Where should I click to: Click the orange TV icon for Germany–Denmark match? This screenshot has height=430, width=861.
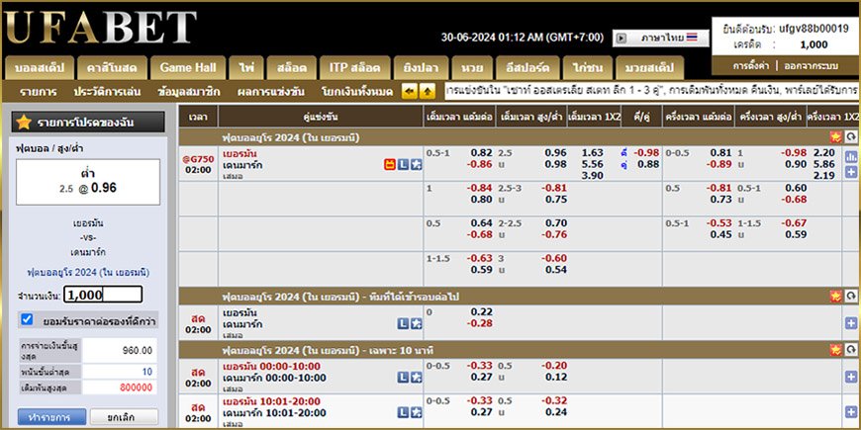click(x=390, y=164)
